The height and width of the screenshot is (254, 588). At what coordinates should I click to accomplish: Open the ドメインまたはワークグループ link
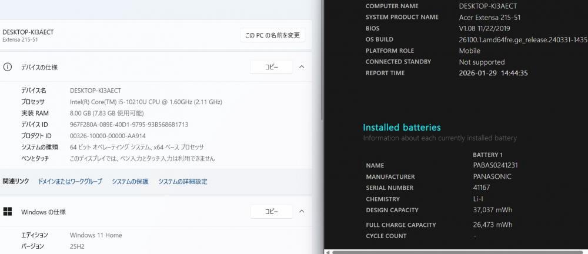coord(70,182)
